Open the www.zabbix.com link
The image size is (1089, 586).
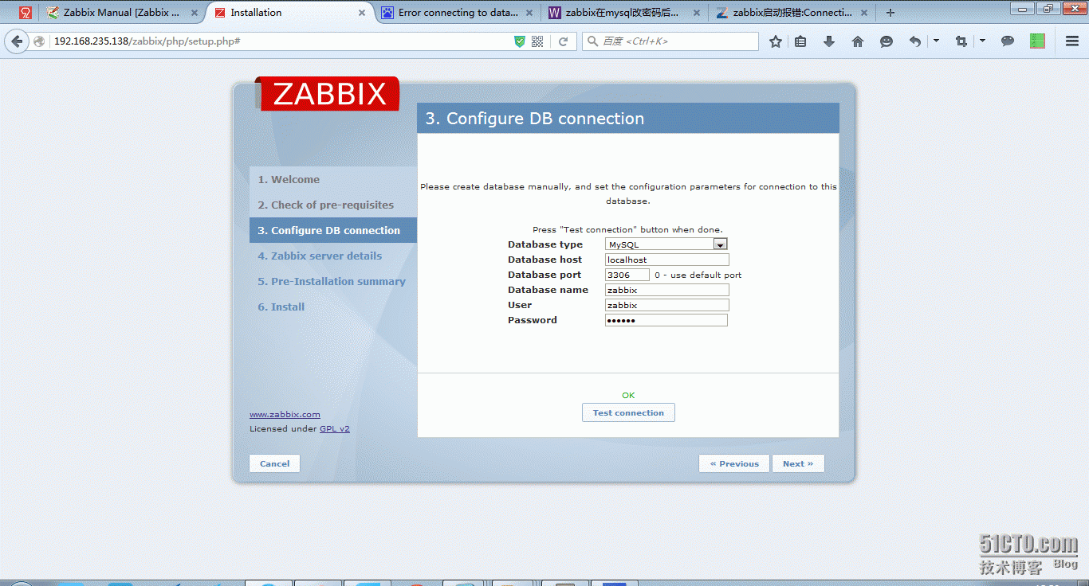tap(285, 414)
